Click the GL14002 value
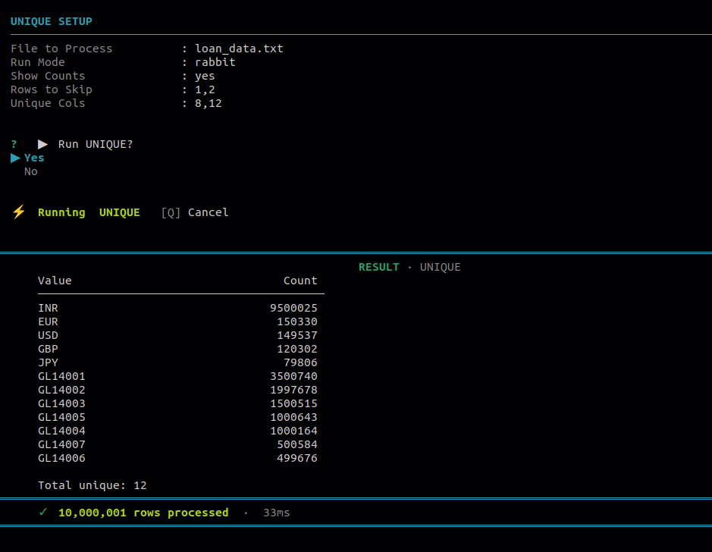The height and width of the screenshot is (552, 712). [x=61, y=390]
